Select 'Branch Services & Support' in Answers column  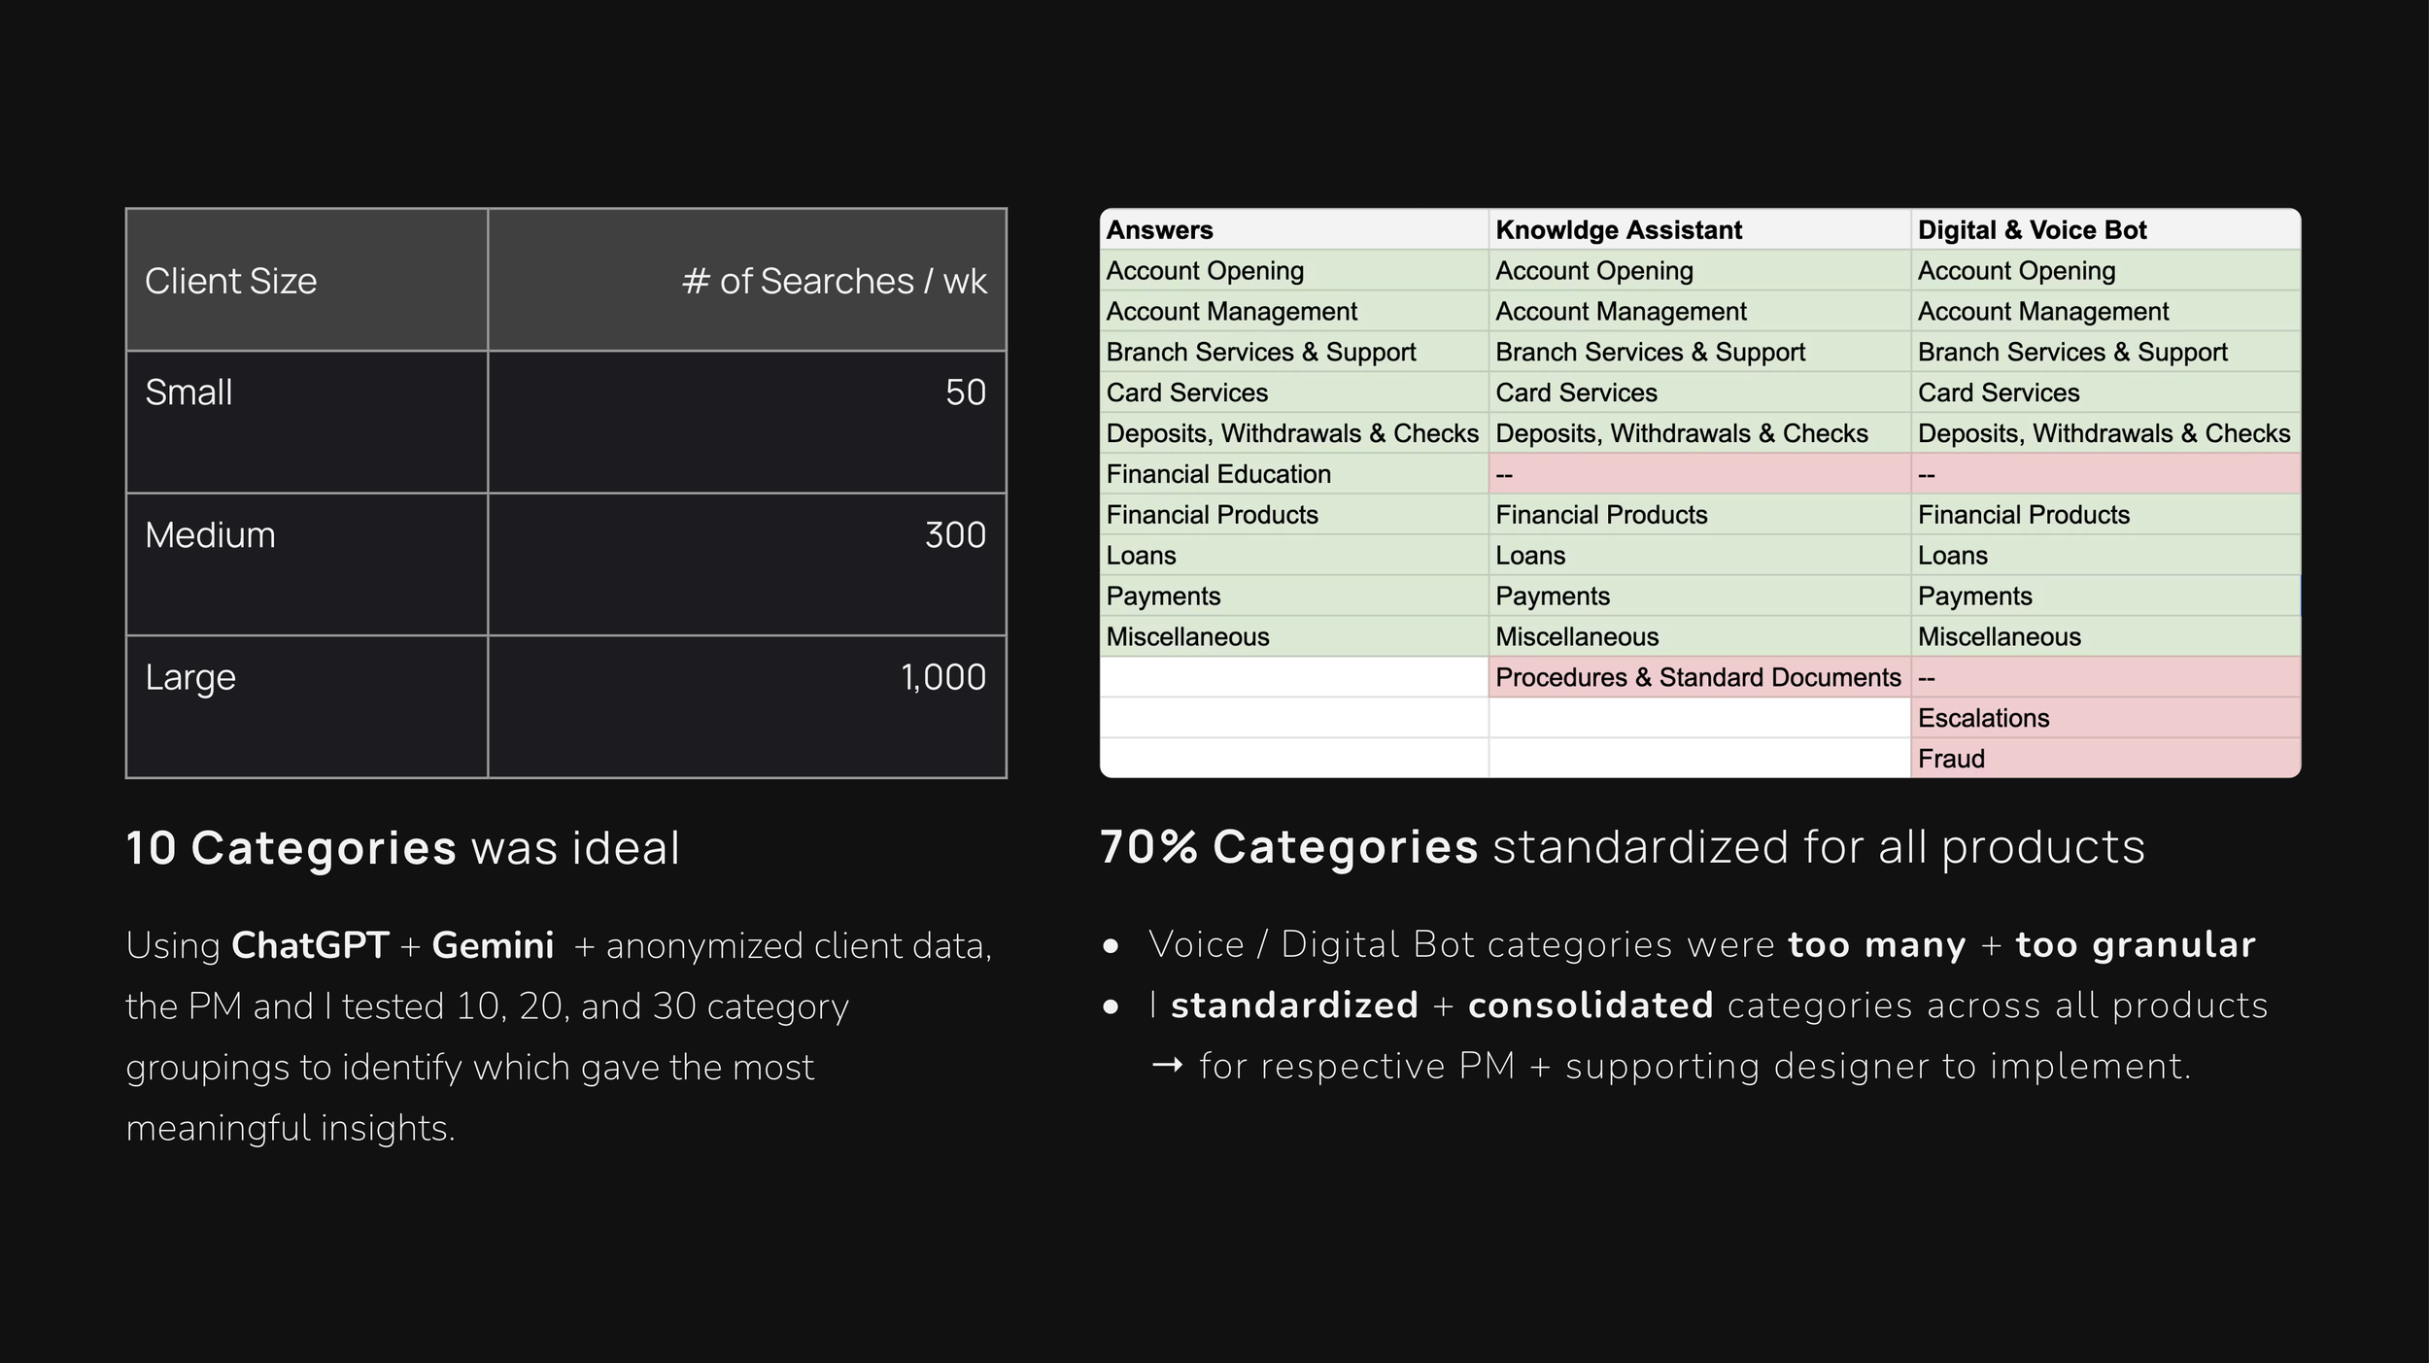1294,352
